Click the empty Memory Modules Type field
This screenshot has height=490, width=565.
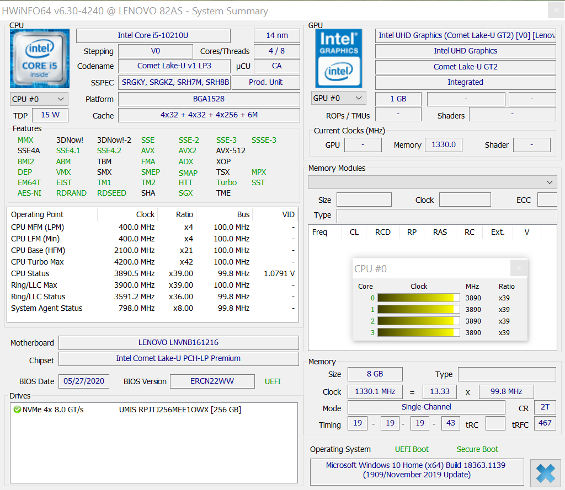(446, 216)
